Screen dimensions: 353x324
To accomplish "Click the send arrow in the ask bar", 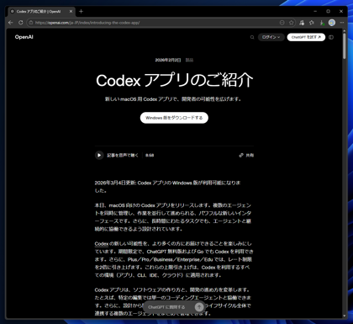I will point(199,307).
